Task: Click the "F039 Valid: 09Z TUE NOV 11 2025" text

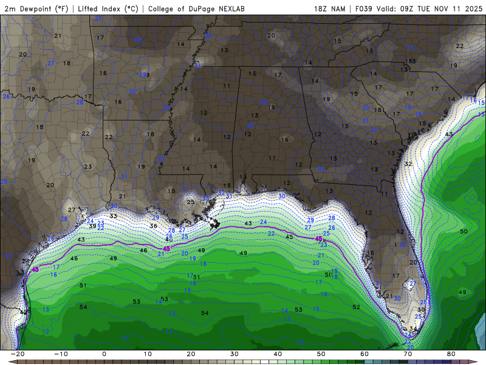Action: coord(419,9)
